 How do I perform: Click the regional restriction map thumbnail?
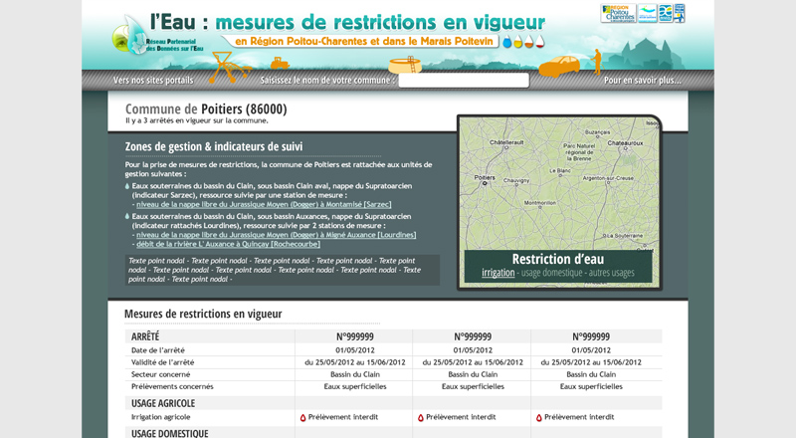(x=559, y=202)
